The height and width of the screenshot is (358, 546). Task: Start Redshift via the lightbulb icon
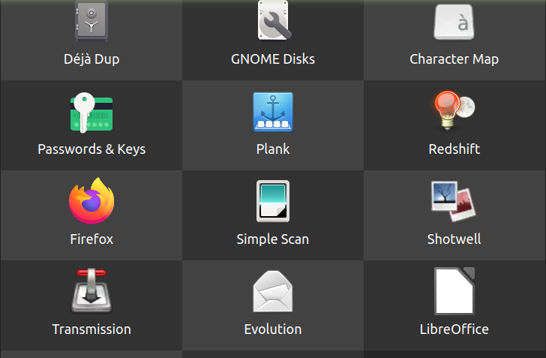tap(454, 110)
